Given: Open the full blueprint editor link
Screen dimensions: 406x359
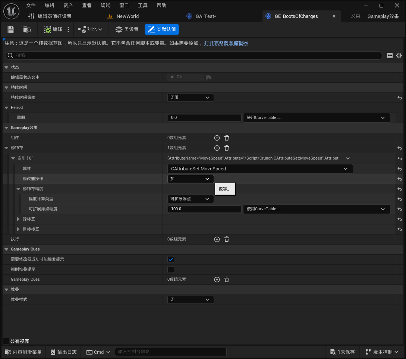Looking at the screenshot, I should 226,43.
